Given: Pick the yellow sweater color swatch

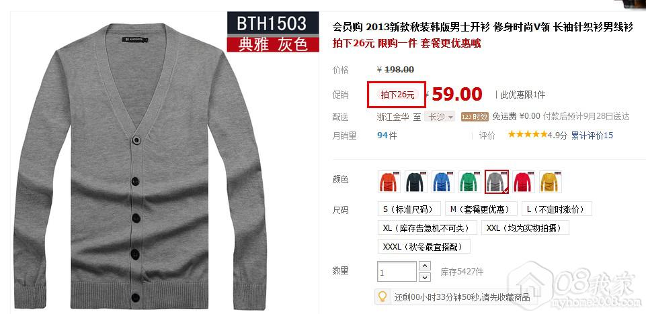Looking at the screenshot, I should tap(551, 182).
